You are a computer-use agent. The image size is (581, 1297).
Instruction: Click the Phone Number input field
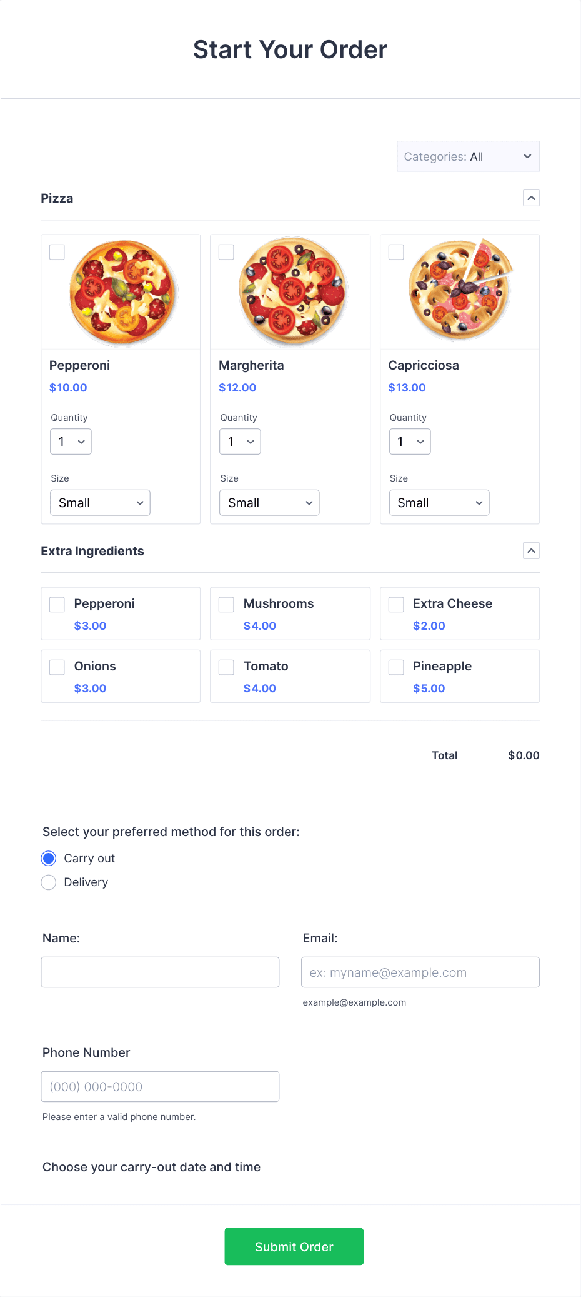pyautogui.click(x=160, y=1086)
